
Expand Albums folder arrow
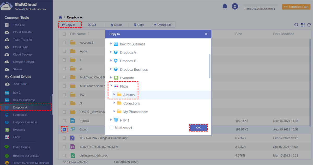coord(114,95)
